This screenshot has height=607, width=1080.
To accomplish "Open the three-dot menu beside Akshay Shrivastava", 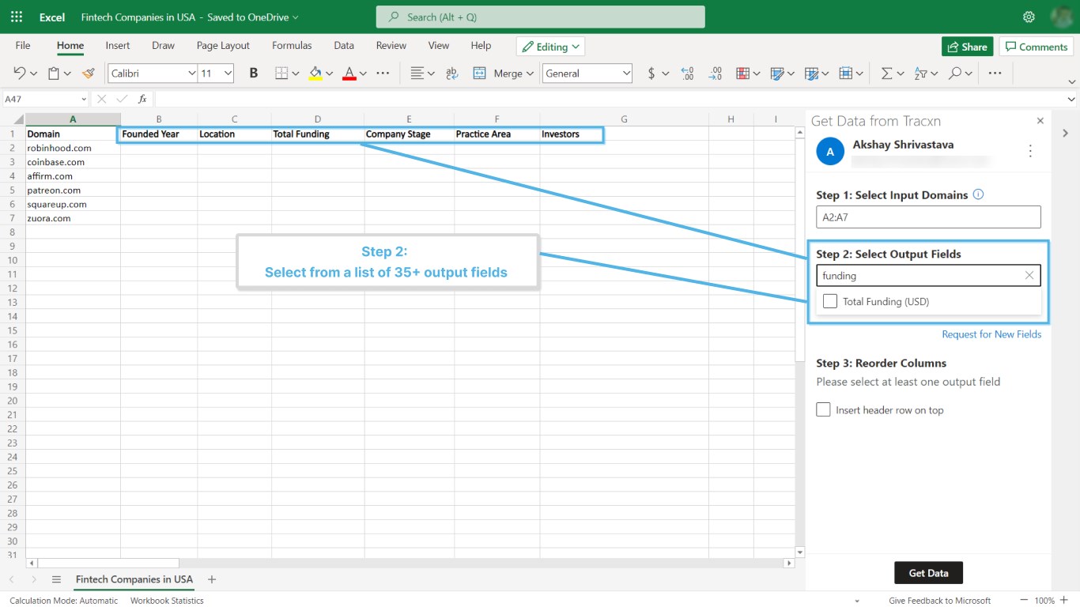I will [1030, 151].
